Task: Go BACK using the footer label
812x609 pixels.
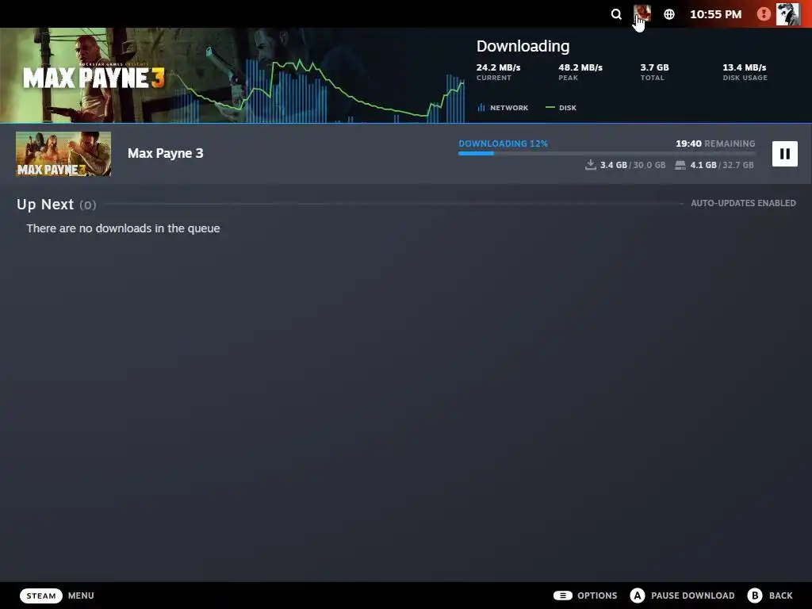Action: [780, 596]
